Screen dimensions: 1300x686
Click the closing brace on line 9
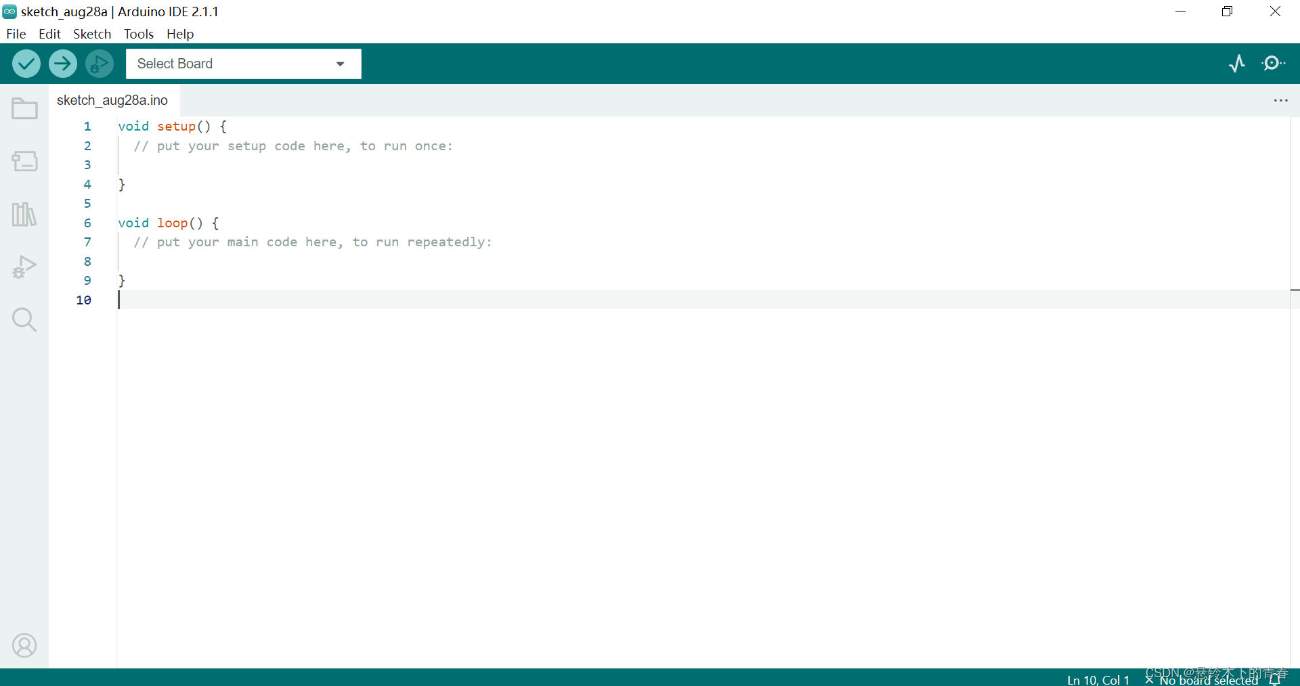point(122,280)
